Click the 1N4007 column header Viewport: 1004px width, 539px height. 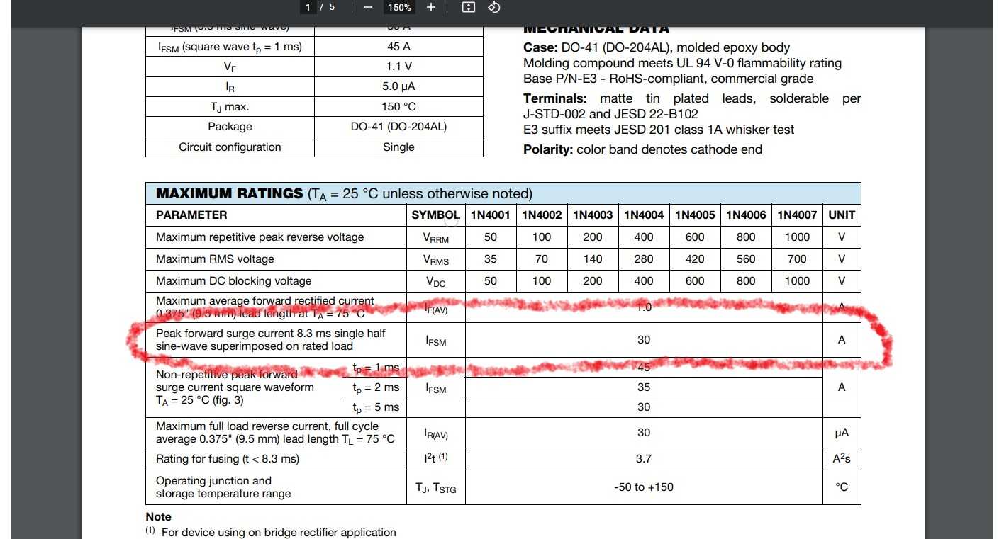[797, 215]
